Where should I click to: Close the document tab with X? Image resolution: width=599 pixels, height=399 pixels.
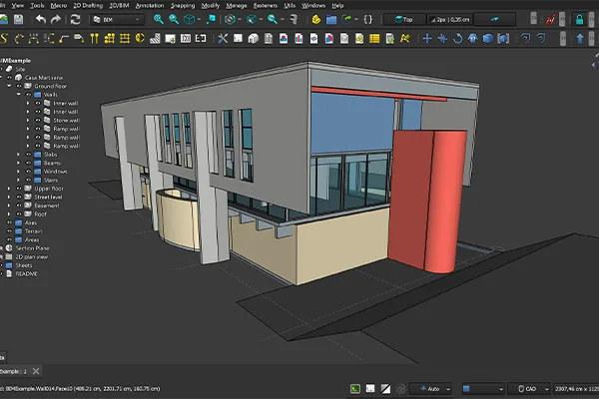(x=36, y=371)
